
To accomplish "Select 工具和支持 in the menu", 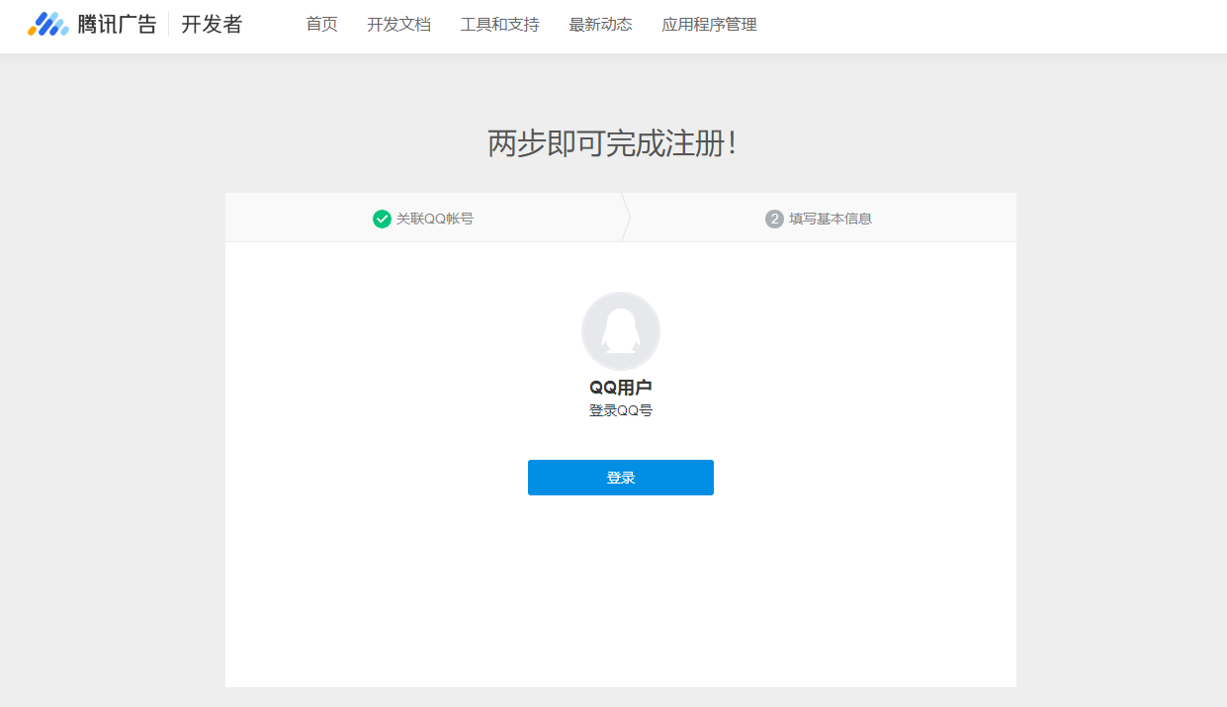I will pyautogui.click(x=499, y=24).
